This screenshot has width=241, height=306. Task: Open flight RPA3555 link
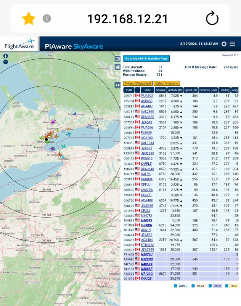(x=148, y=117)
